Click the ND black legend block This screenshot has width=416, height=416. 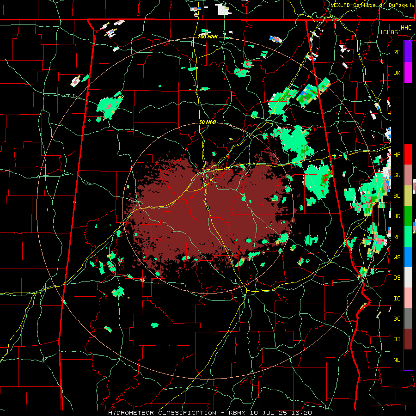pyautogui.click(x=408, y=360)
